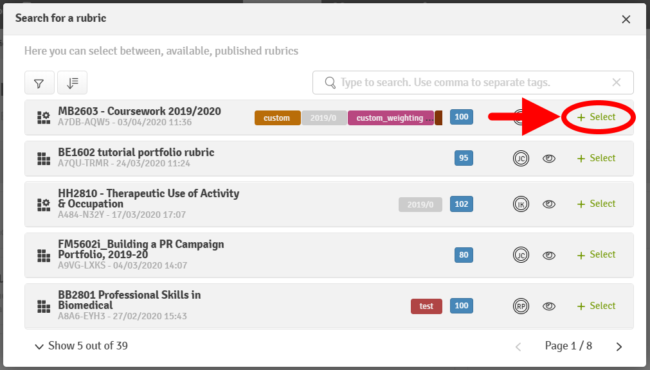Viewport: 650px width, 370px height.
Task: Preview BE1602 rubric with the eye icon
Action: tap(548, 158)
